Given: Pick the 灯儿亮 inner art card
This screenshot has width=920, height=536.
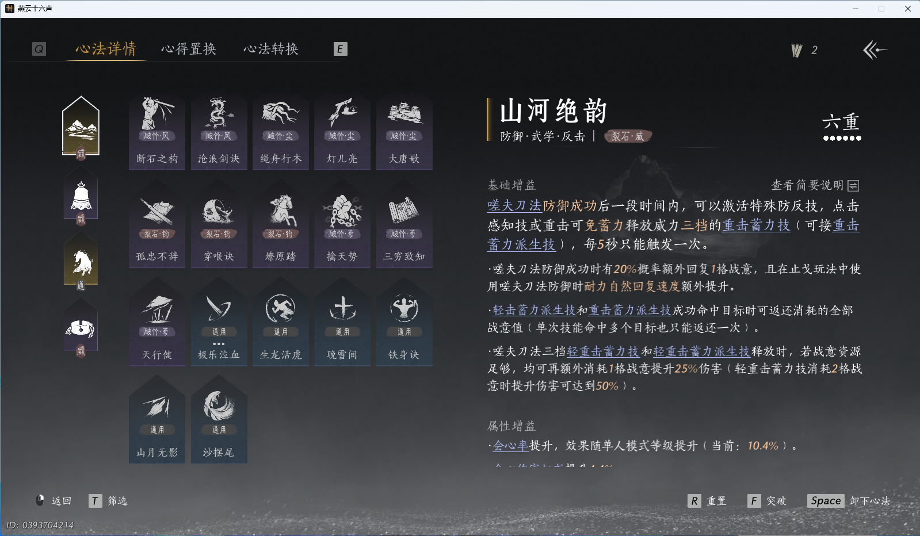Looking at the screenshot, I should click(342, 132).
